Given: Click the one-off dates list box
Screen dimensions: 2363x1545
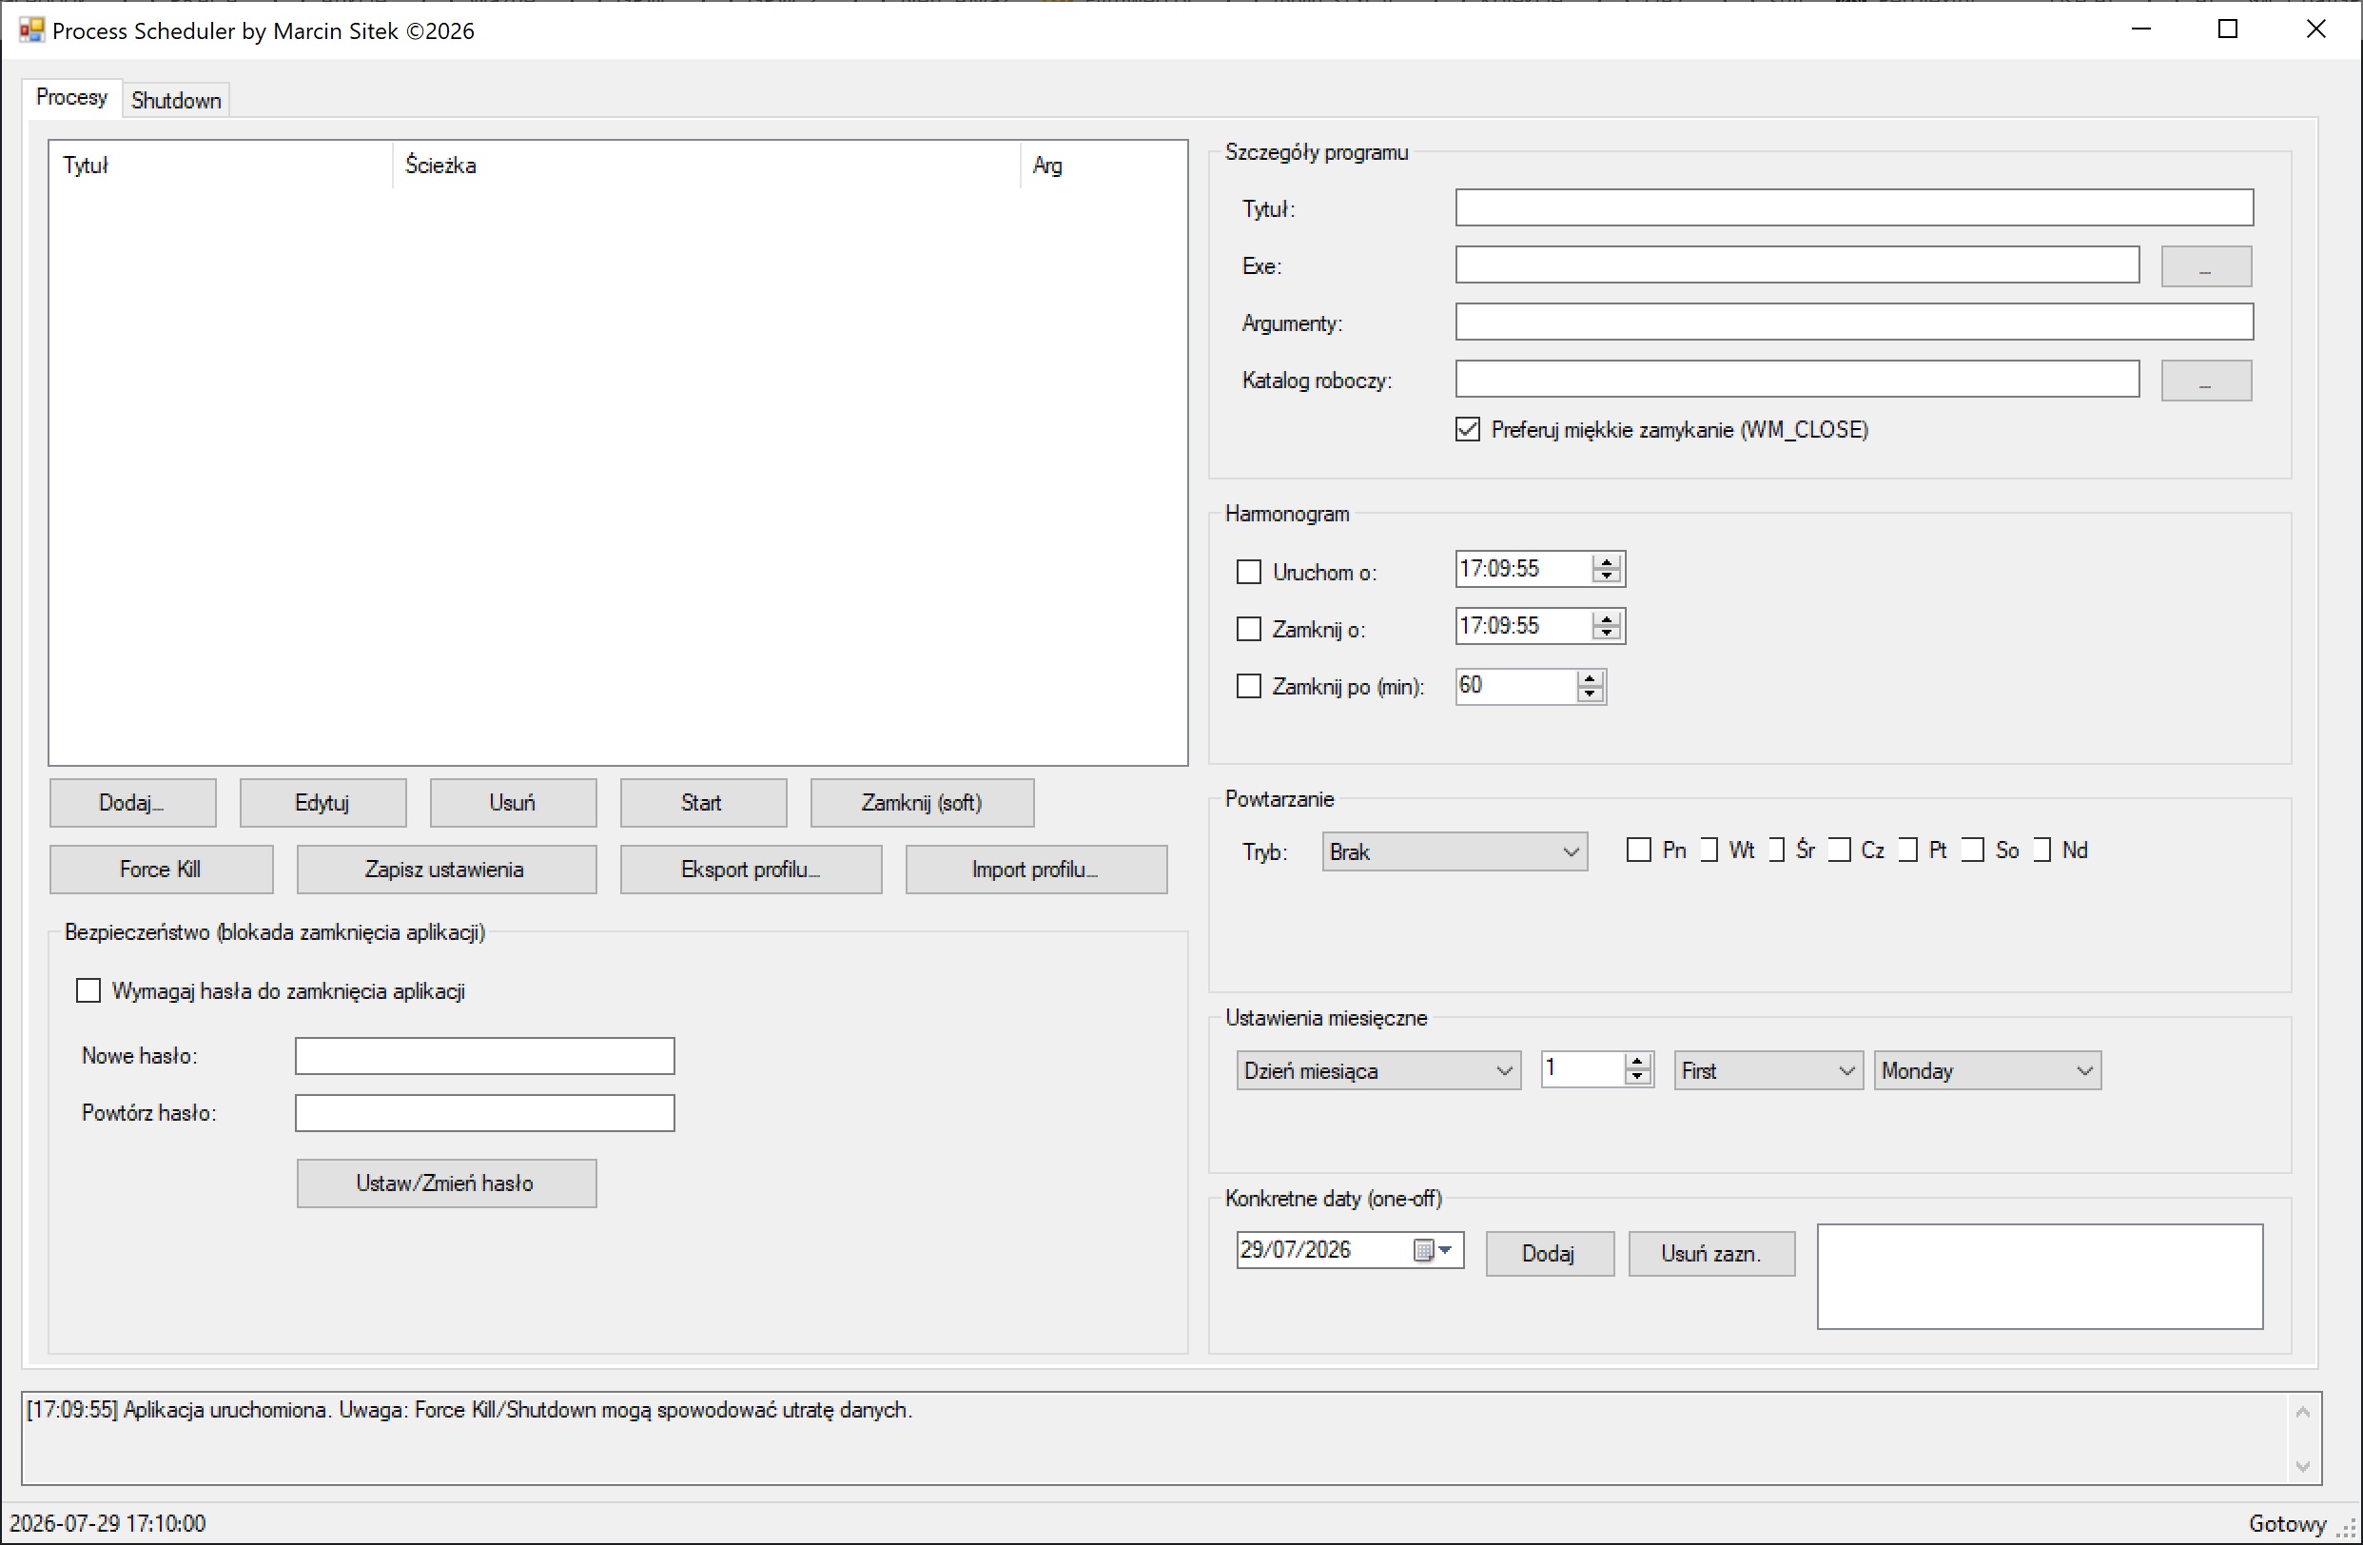Looking at the screenshot, I should (x=2041, y=1277).
